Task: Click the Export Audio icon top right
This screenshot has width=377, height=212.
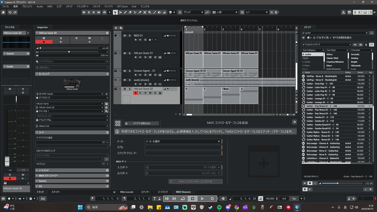Action: pos(343,12)
